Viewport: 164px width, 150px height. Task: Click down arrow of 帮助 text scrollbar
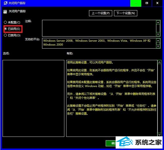point(159,135)
